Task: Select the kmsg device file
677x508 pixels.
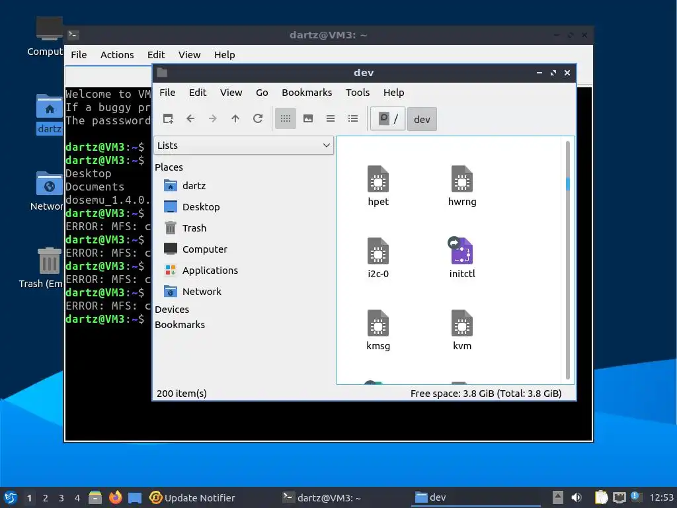Action: click(378, 331)
